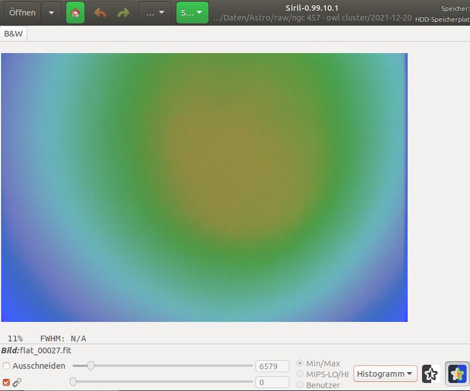Open the Öffnen file button
470x391 pixels.
click(22, 13)
